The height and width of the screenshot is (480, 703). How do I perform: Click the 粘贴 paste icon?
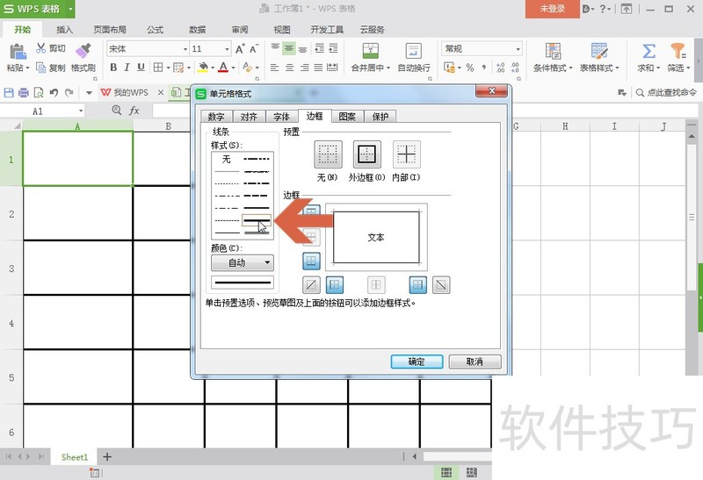[x=18, y=52]
